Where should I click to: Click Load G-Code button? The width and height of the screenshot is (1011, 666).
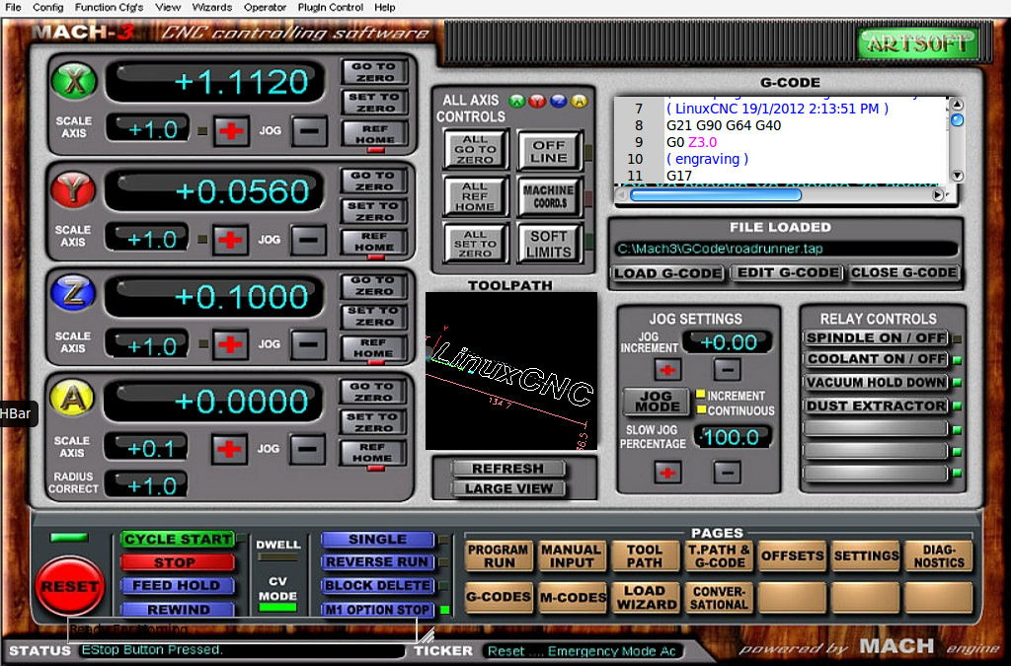668,273
